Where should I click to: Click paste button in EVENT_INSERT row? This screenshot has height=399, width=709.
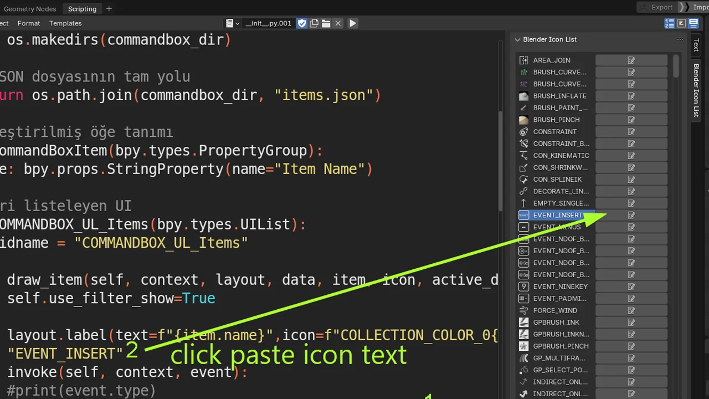(x=631, y=215)
